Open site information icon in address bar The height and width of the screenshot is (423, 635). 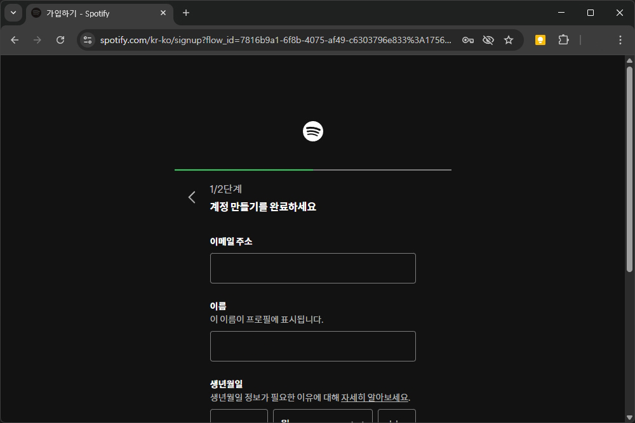88,40
